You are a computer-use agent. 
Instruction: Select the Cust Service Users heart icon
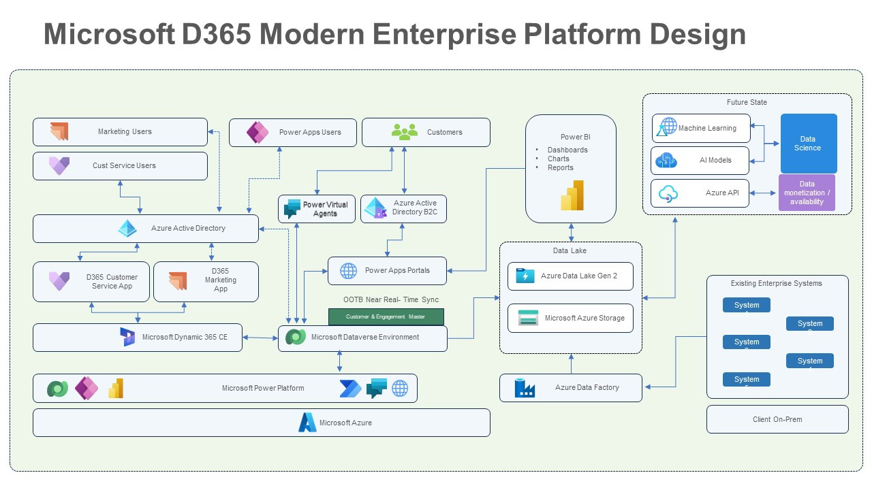[x=59, y=165]
